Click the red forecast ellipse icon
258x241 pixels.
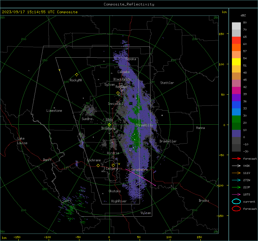[x=236, y=209]
